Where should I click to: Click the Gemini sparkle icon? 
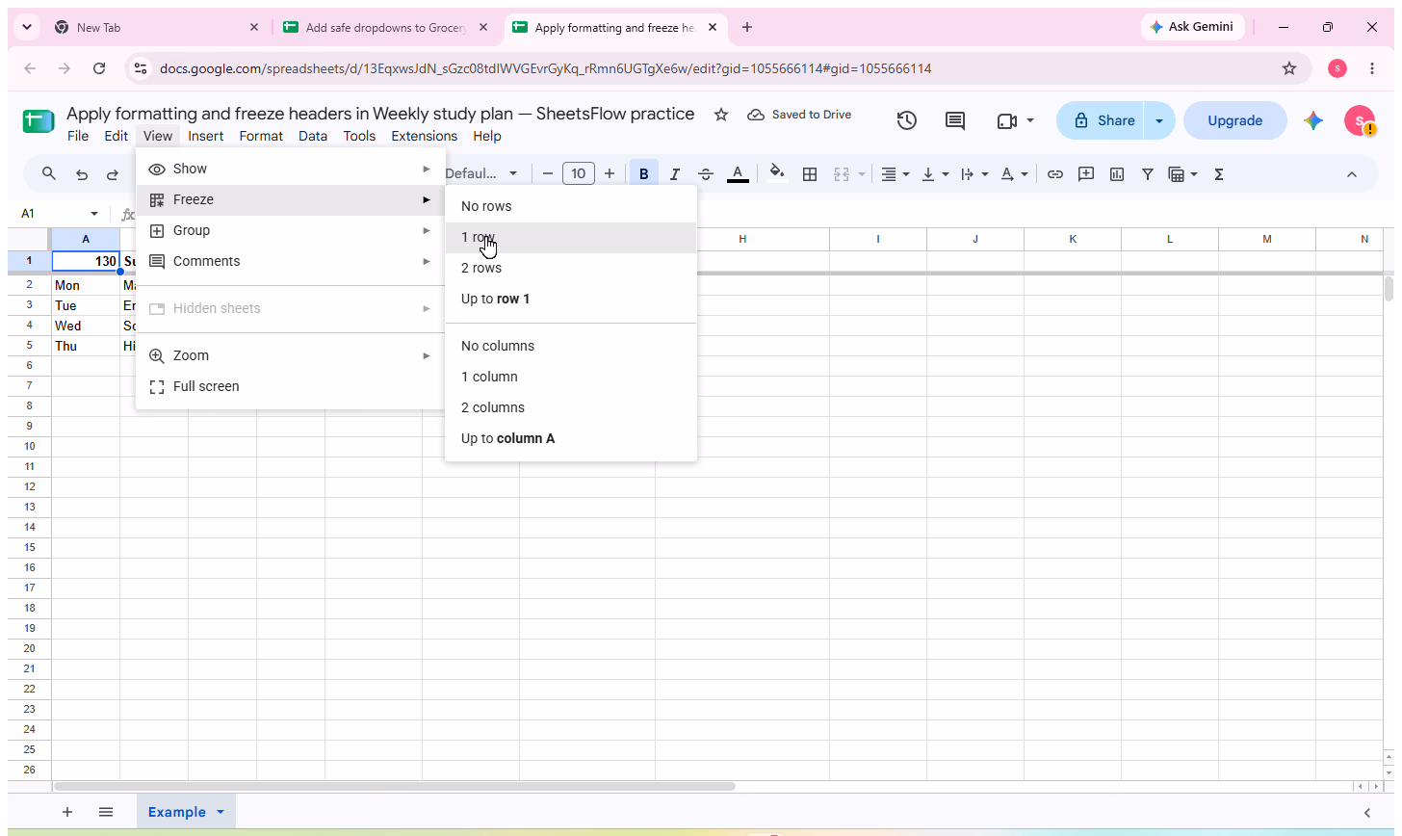pyautogui.click(x=1313, y=120)
